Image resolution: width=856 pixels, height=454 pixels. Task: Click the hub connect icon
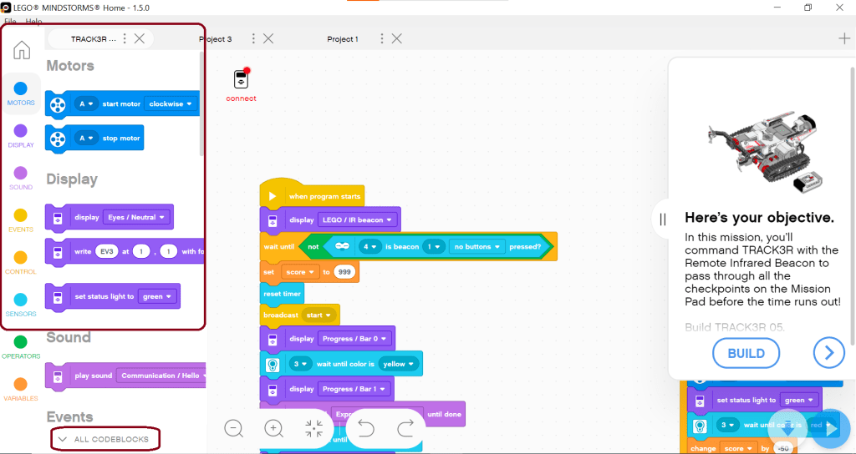(241, 80)
